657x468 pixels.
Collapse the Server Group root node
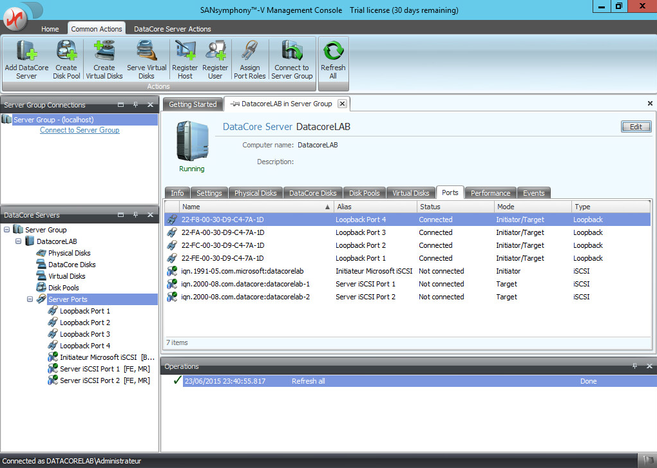pyautogui.click(x=7, y=230)
